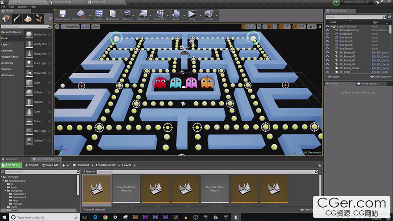393x221 pixels.
Task: Click Save All in Content Browser
Action: [x=50, y=165]
